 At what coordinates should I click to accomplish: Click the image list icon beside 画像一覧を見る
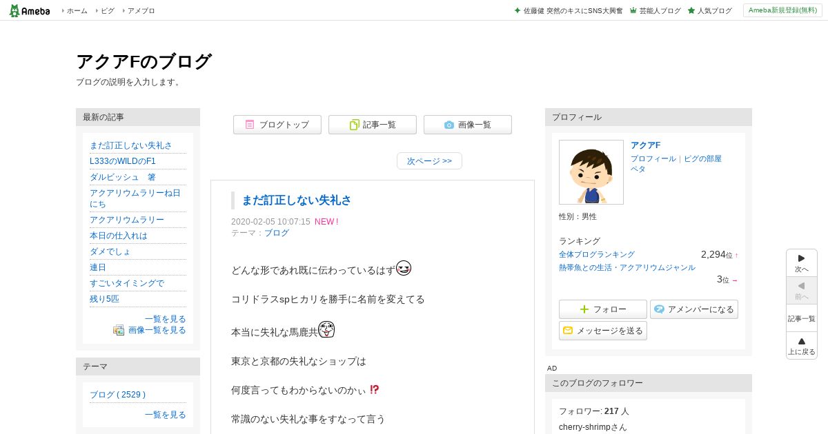[119, 330]
